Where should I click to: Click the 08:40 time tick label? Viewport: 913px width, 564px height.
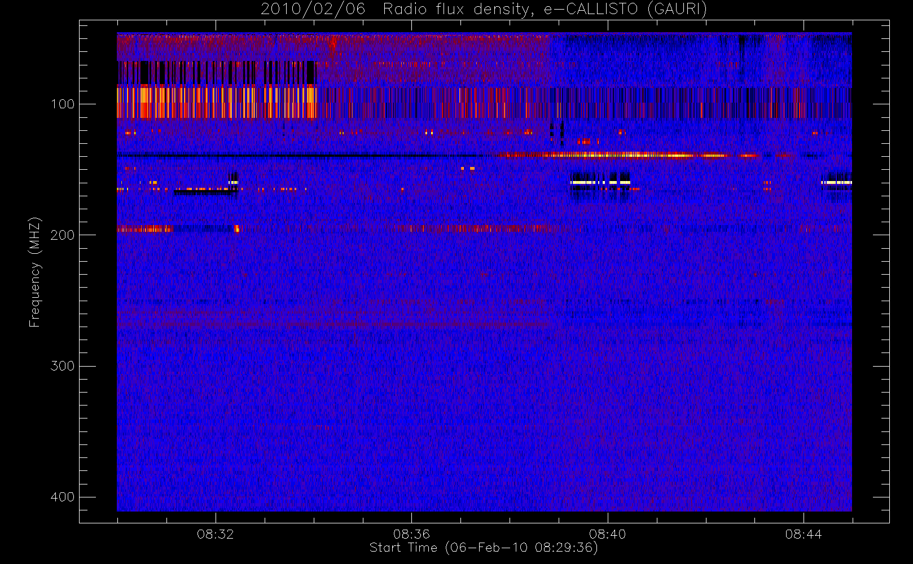click(608, 534)
